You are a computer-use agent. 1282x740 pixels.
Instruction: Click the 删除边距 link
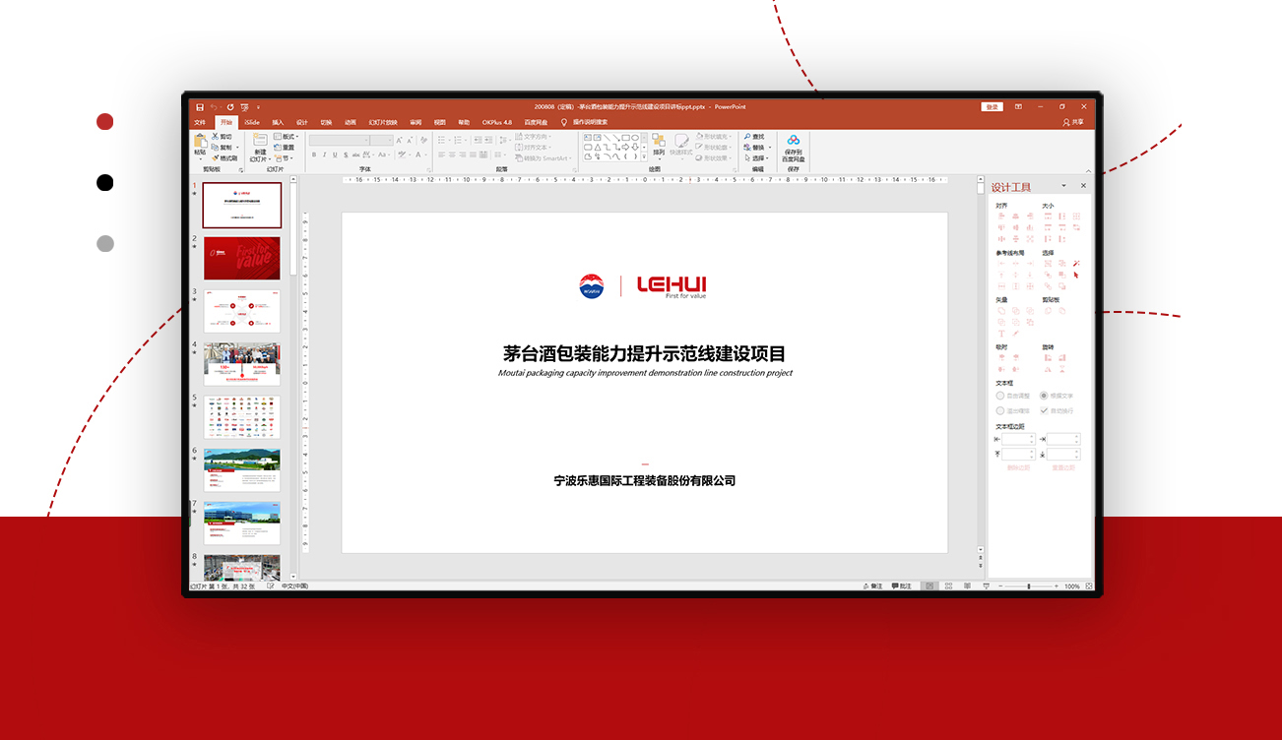click(1019, 467)
